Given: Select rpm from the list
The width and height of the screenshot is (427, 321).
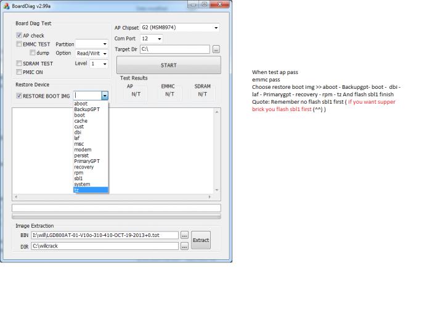Looking at the screenshot, I should pyautogui.click(x=91, y=173).
